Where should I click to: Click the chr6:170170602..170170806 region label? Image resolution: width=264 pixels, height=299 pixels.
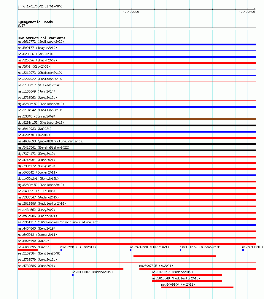40,6
